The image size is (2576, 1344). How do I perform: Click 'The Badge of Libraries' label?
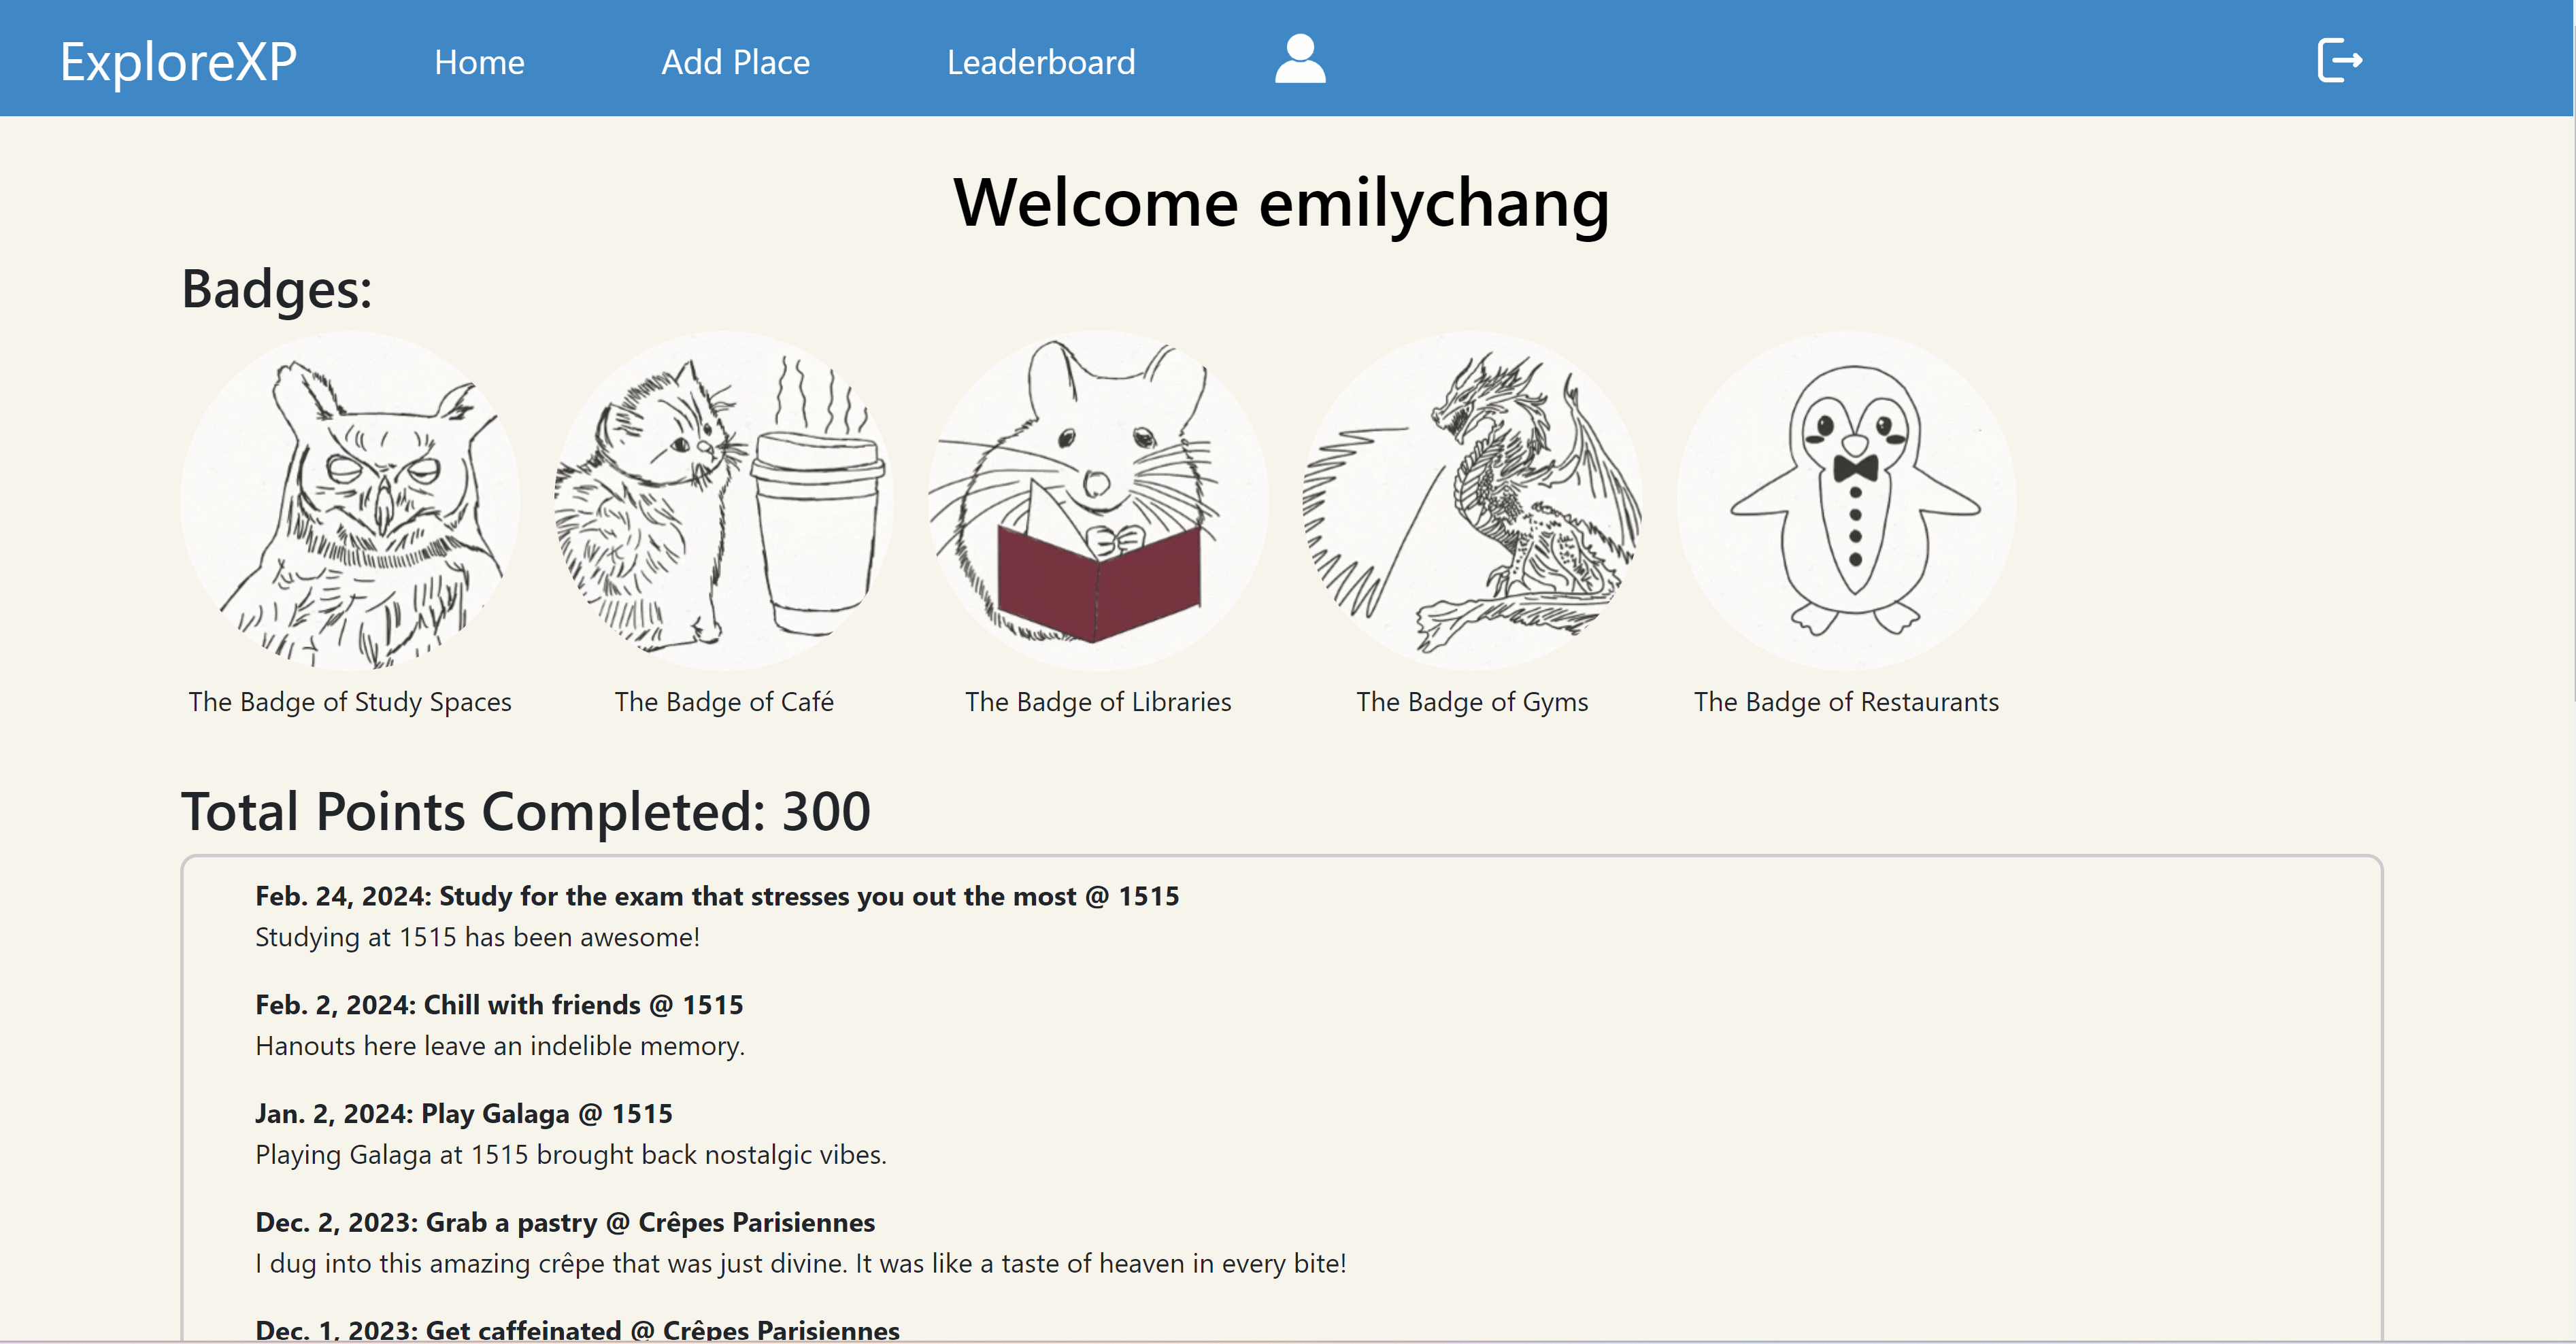coord(1098,702)
